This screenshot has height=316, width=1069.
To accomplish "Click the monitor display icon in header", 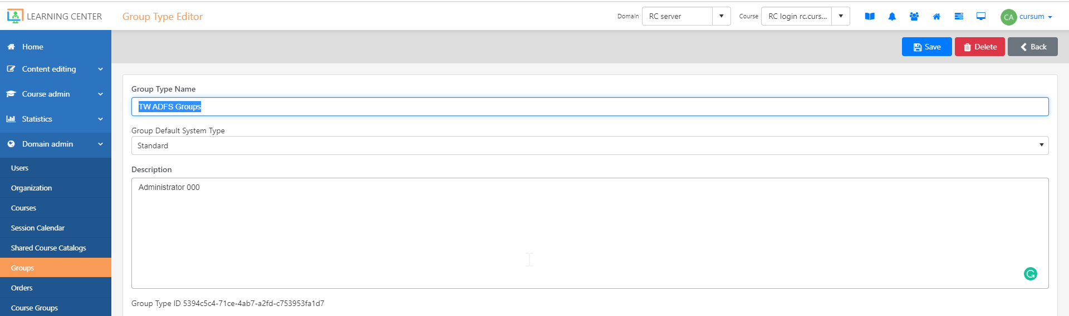I will click(981, 17).
